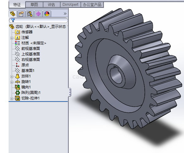
Task: Open the DimXpert ribbon tab
Action: pyautogui.click(x=71, y=5)
